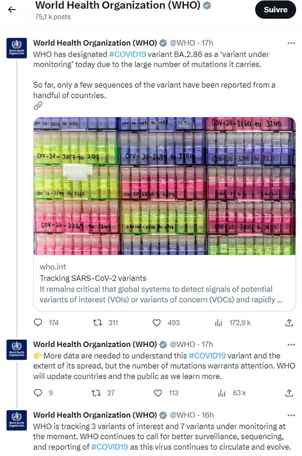Reply to the tweet with 9 comments
The image size is (302, 456).
(x=38, y=393)
